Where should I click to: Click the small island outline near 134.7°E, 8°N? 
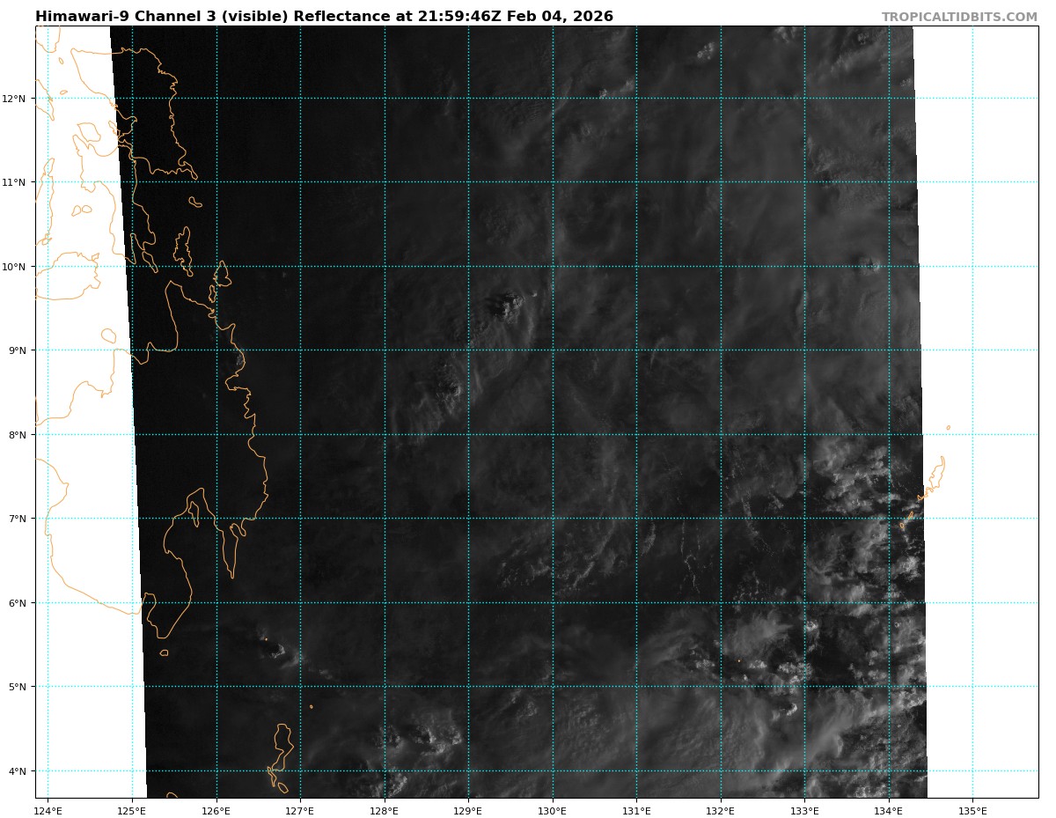click(948, 428)
